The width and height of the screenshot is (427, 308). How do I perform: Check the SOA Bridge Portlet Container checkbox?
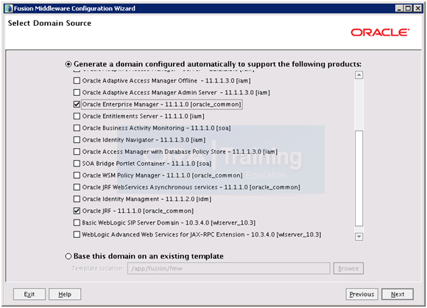[77, 164]
